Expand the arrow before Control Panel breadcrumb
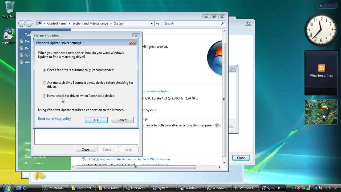 tap(44, 23)
